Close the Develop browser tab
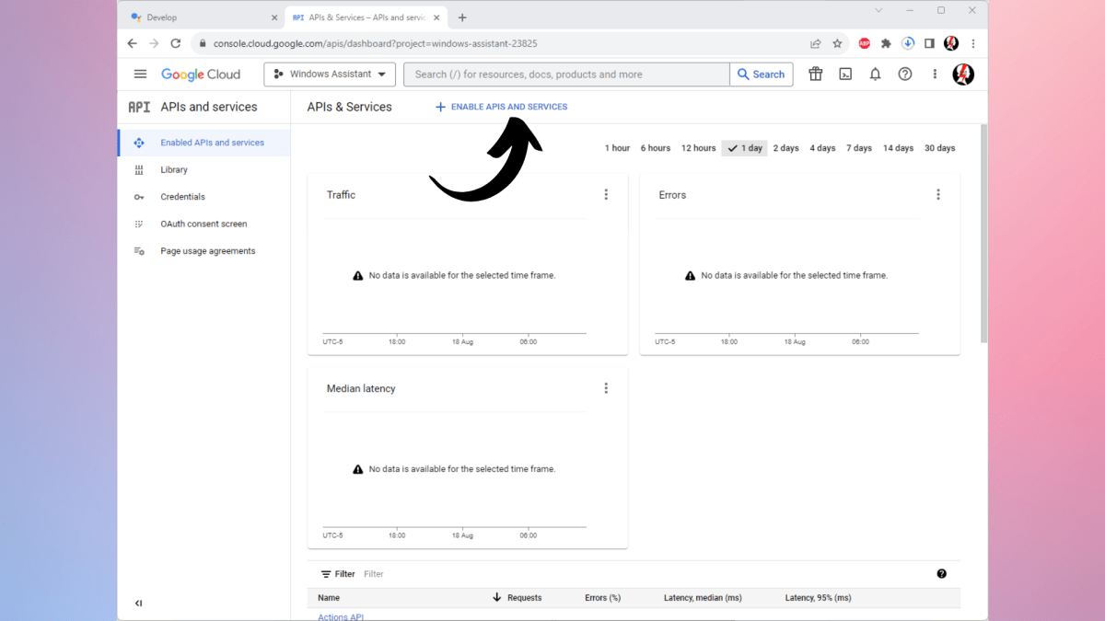The image size is (1105, 621). (274, 17)
